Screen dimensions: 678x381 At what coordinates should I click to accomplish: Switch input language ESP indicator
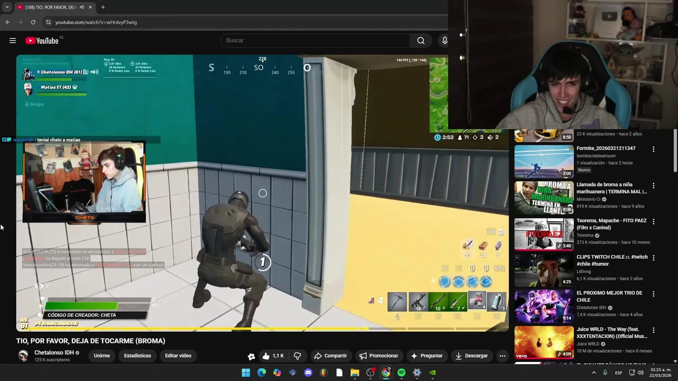619,373
